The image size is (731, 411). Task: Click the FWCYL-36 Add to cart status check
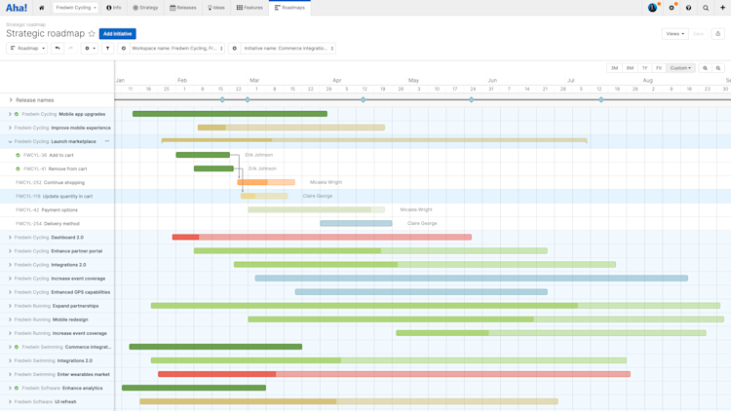[x=18, y=155]
